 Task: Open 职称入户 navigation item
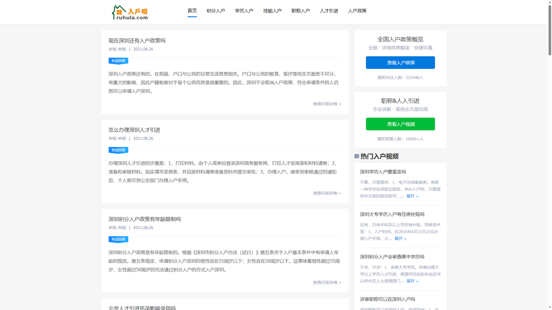(x=301, y=11)
